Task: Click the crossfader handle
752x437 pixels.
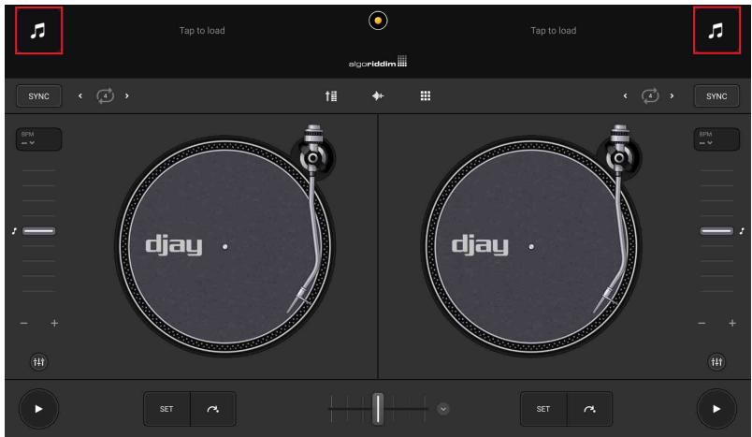Action: click(378, 409)
